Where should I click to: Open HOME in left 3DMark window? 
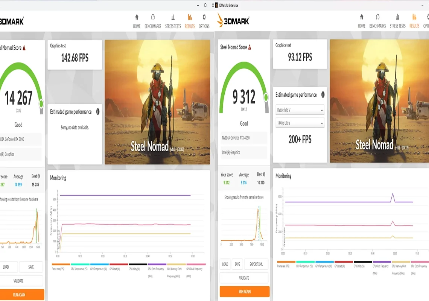click(x=137, y=21)
